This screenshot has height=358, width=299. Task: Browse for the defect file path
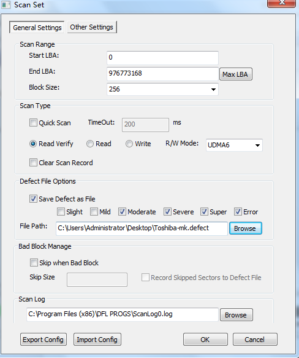pos(246,228)
